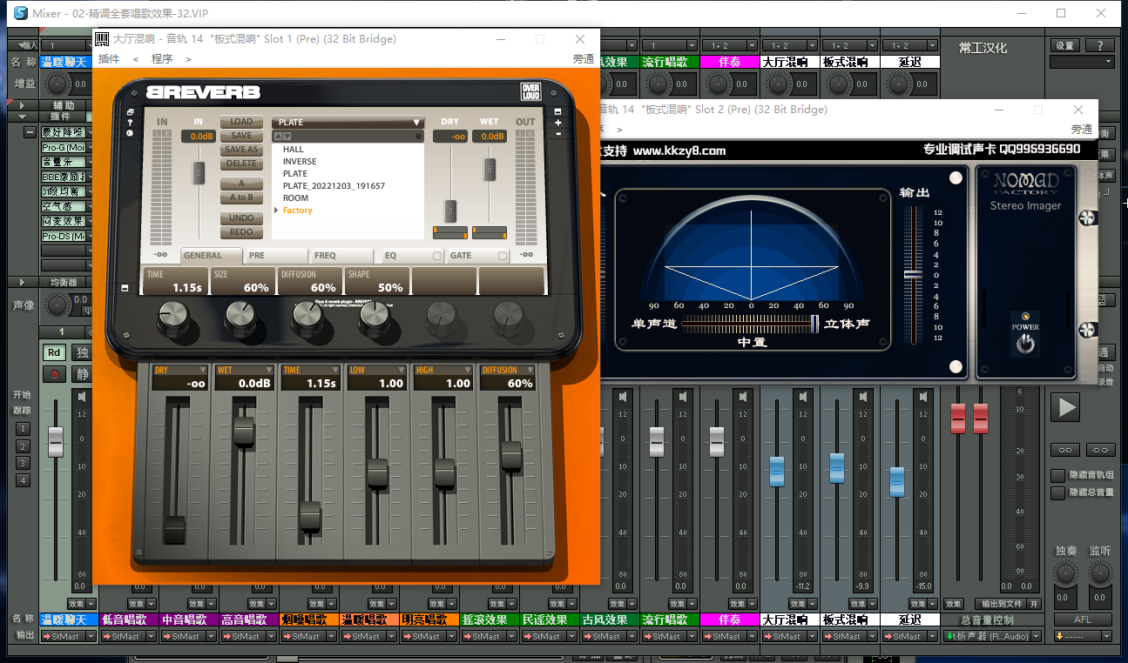Viewport: 1128px width, 663px height.
Task: Check the 隐藏总音量 checkbox
Action: 1057,492
